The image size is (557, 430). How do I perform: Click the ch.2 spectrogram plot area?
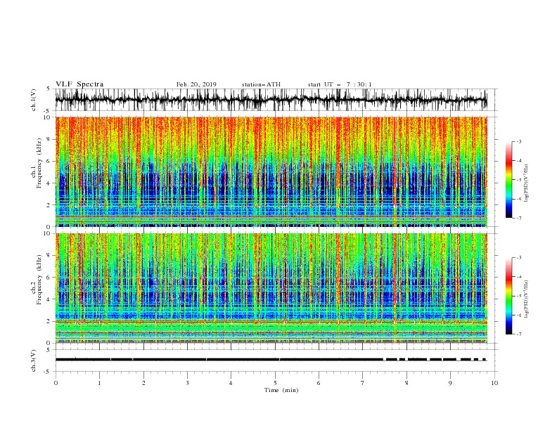pos(271,288)
